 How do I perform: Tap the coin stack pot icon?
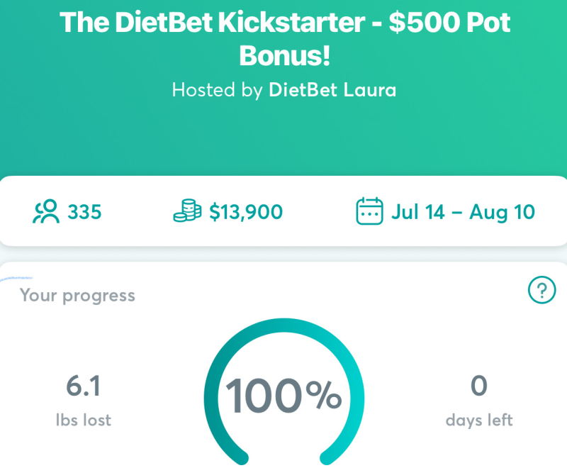click(x=187, y=211)
